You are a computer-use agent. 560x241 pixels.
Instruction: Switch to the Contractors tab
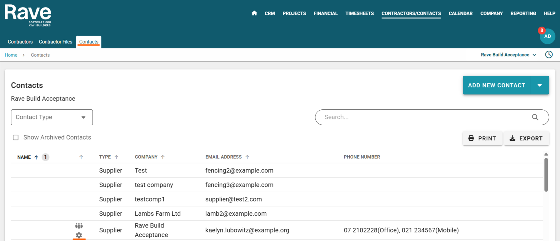pyautogui.click(x=20, y=42)
